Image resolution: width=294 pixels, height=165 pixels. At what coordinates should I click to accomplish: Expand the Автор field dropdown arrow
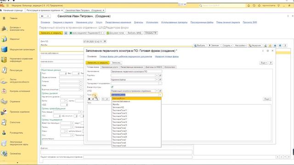coord(157,79)
